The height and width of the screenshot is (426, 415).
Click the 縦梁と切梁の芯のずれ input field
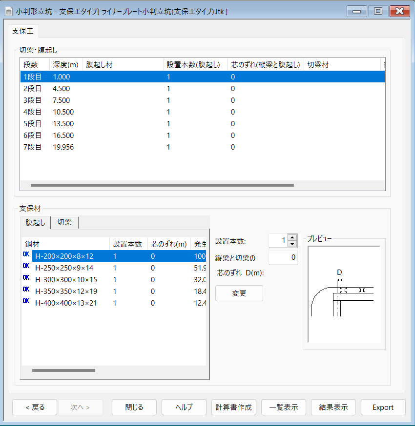click(283, 257)
